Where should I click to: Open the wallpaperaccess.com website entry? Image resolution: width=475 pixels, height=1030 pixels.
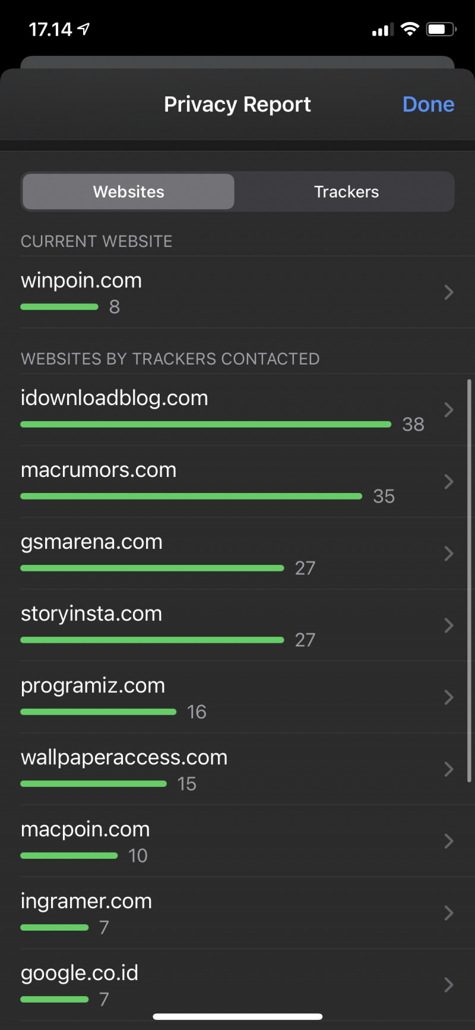pos(124,758)
